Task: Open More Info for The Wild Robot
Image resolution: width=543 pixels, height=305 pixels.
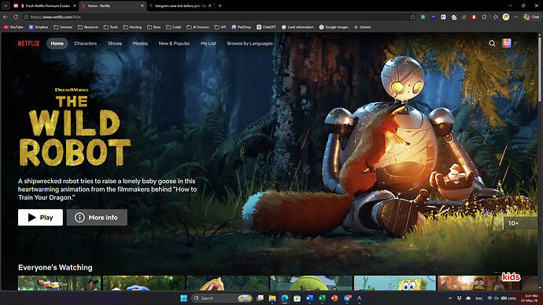Action: coord(97,217)
